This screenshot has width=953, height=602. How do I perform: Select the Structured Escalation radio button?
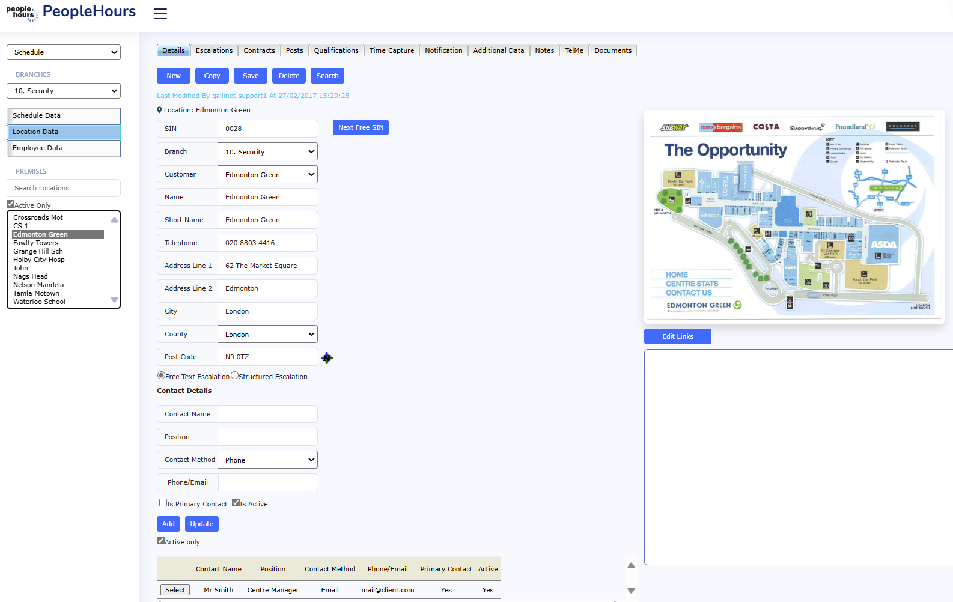[x=235, y=375]
